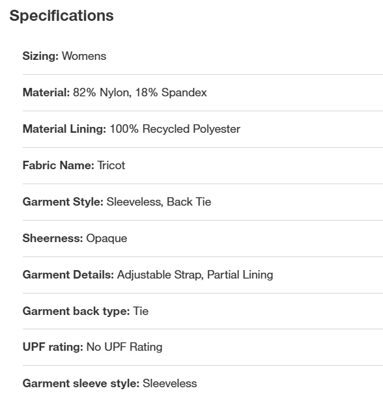
Task: Click the Garment Style label
Action: point(63,202)
